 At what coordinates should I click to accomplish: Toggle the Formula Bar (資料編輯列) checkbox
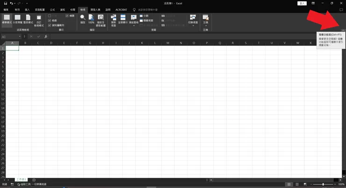pyautogui.click(x=50, y=25)
